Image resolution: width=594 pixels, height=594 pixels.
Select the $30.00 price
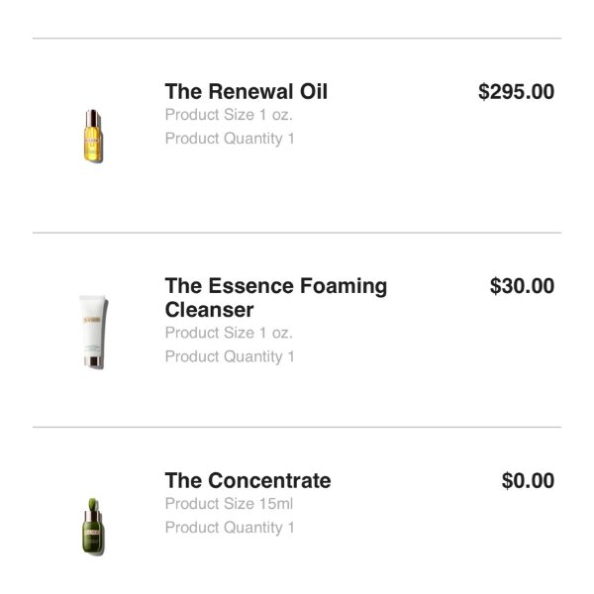522,286
